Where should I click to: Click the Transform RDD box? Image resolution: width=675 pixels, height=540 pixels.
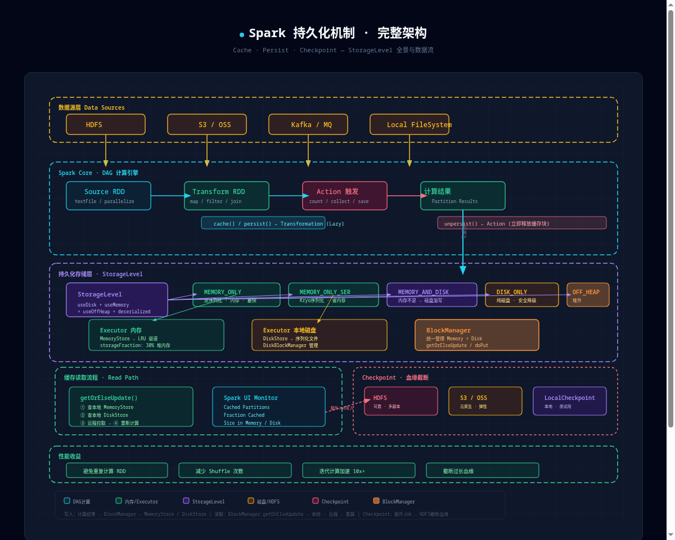227,196
